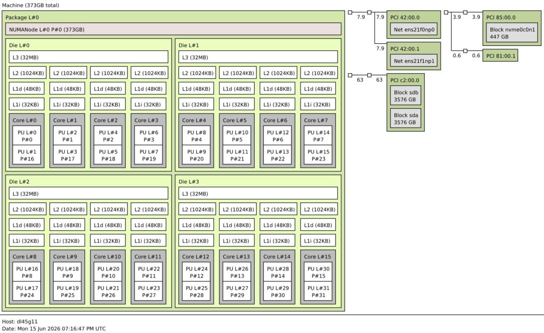Click the PU L#28 P#14 box
This screenshot has height=333, width=544.
pyautogui.click(x=278, y=272)
